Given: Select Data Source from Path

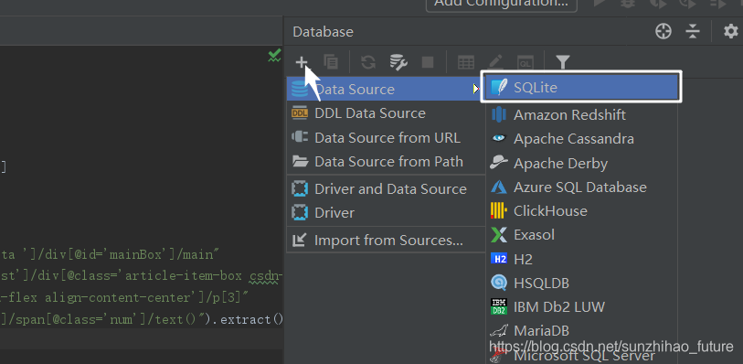Looking at the screenshot, I should click(387, 162).
